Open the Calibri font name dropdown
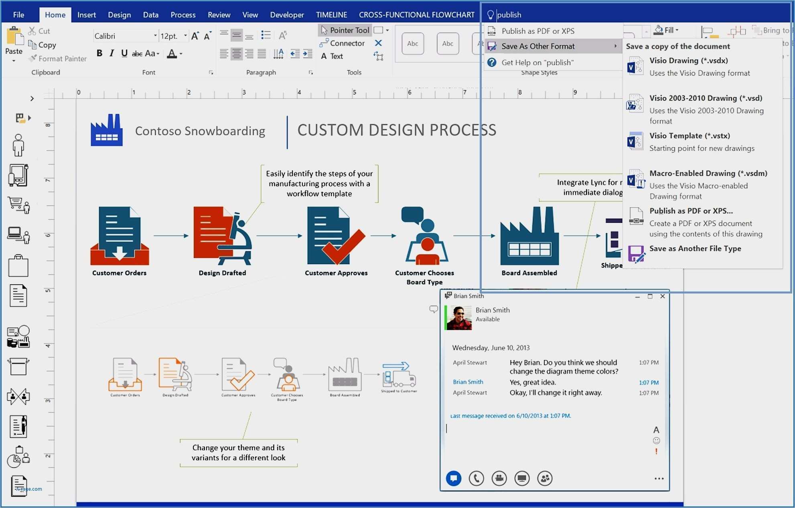The height and width of the screenshot is (508, 795). 155,36
